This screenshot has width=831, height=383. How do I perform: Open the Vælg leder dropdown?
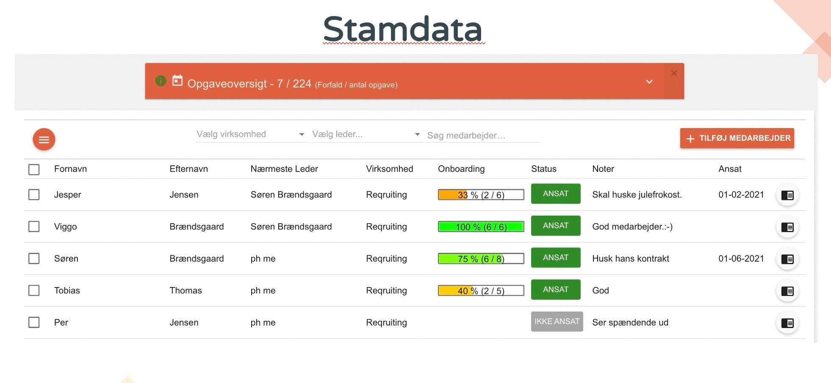click(367, 134)
